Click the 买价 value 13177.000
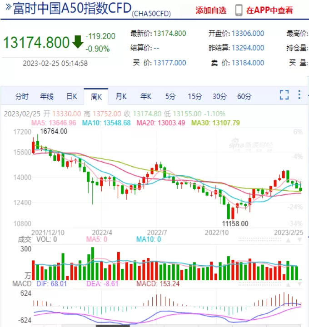 (170, 63)
